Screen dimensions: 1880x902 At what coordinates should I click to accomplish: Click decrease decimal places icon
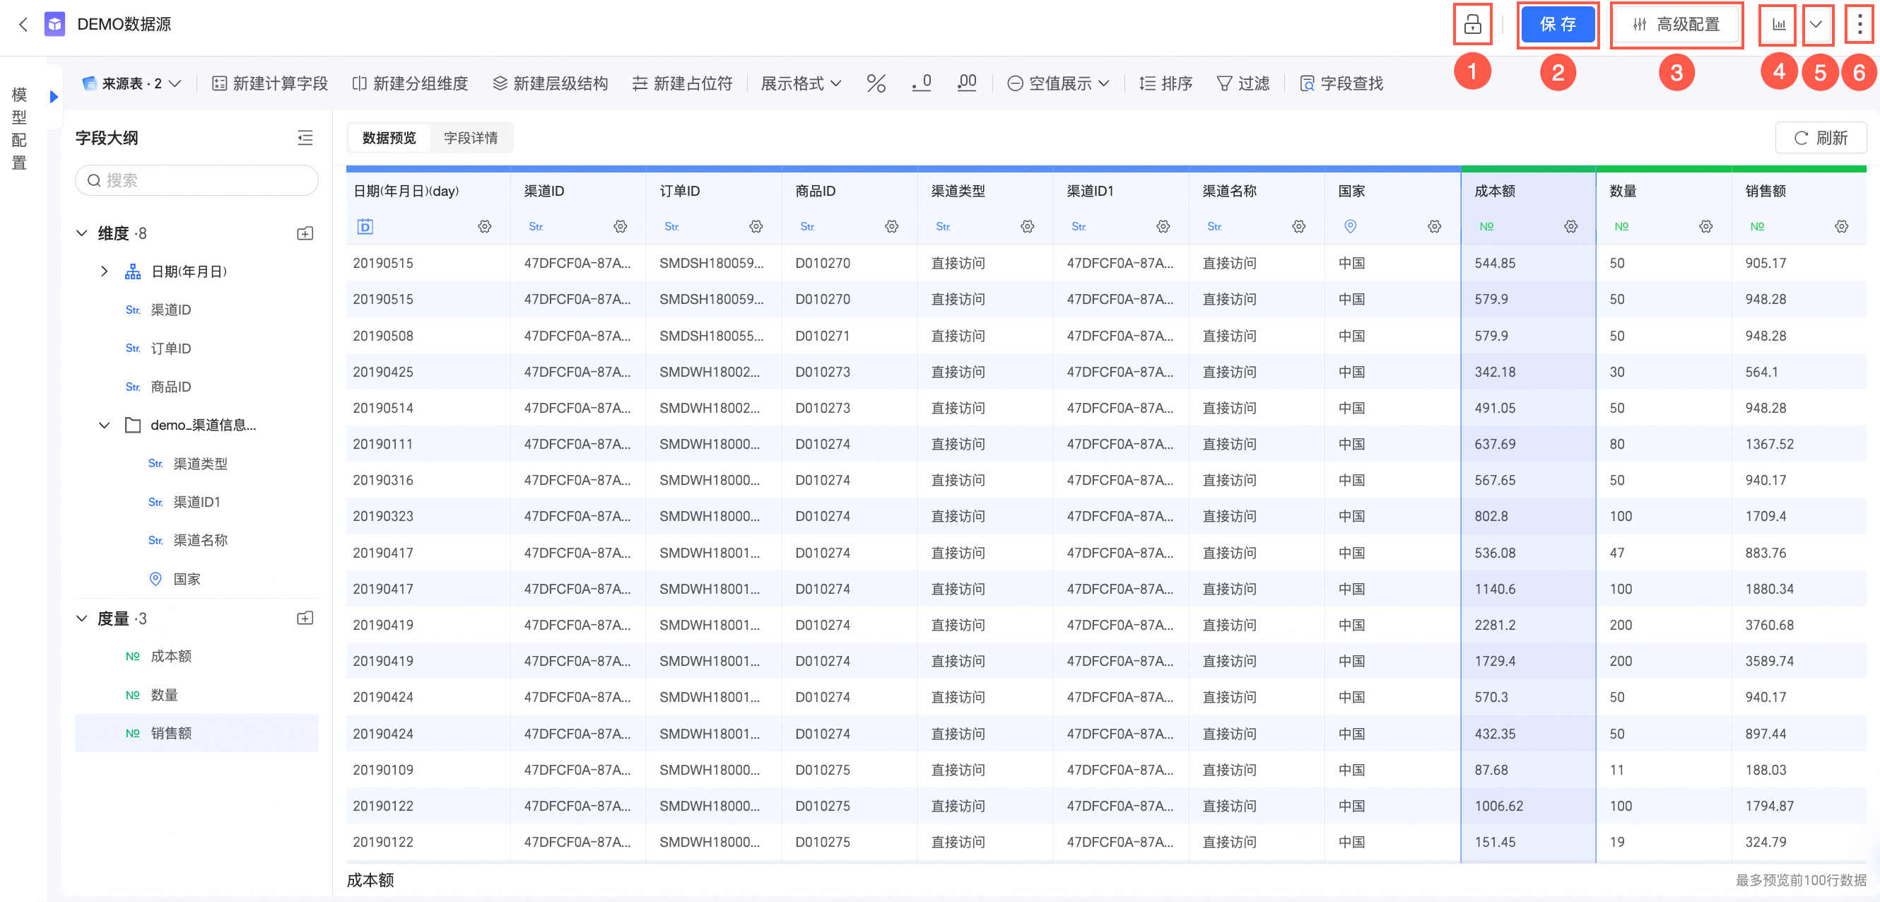pyautogui.click(x=921, y=84)
